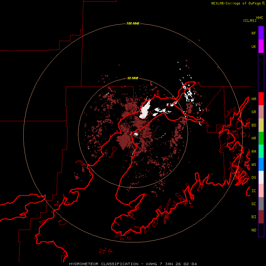Click 'KAHG' station ID in caption
Viewport: 266px width, 266px height.
pos(152,264)
